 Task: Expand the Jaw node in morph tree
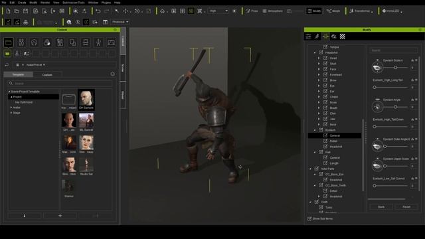319,119
